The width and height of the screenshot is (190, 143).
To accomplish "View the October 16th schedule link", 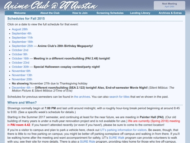I will (x=20, y=59).
